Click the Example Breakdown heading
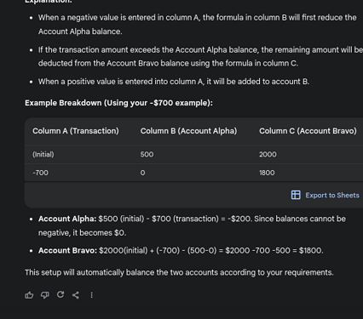The image size is (363, 319). coord(118,103)
